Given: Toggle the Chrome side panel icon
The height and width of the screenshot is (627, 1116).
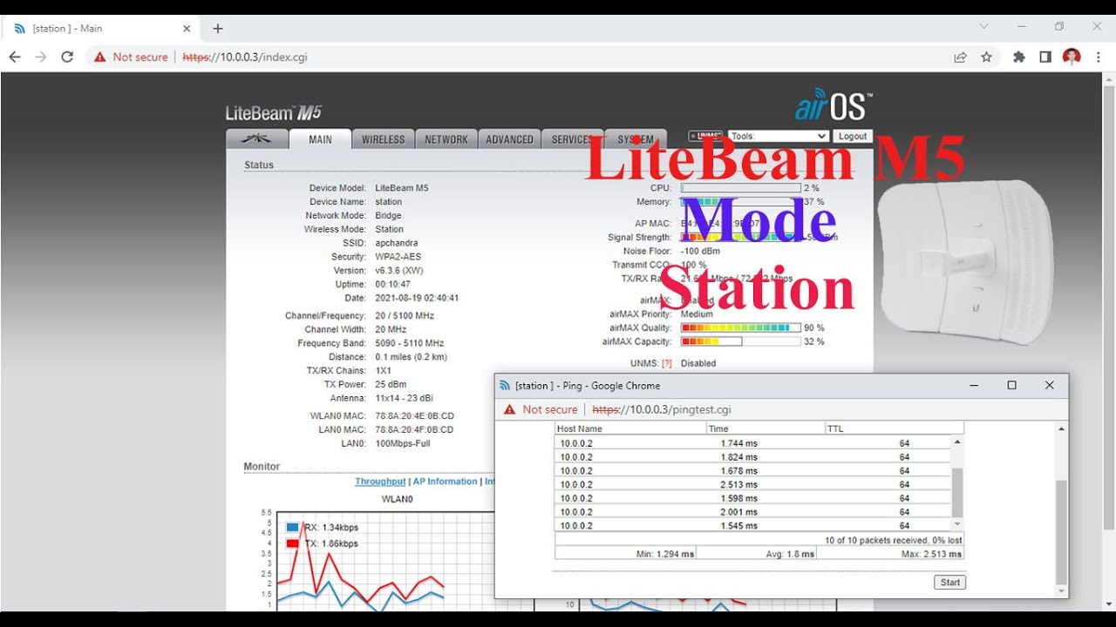Looking at the screenshot, I should pos(1045,57).
